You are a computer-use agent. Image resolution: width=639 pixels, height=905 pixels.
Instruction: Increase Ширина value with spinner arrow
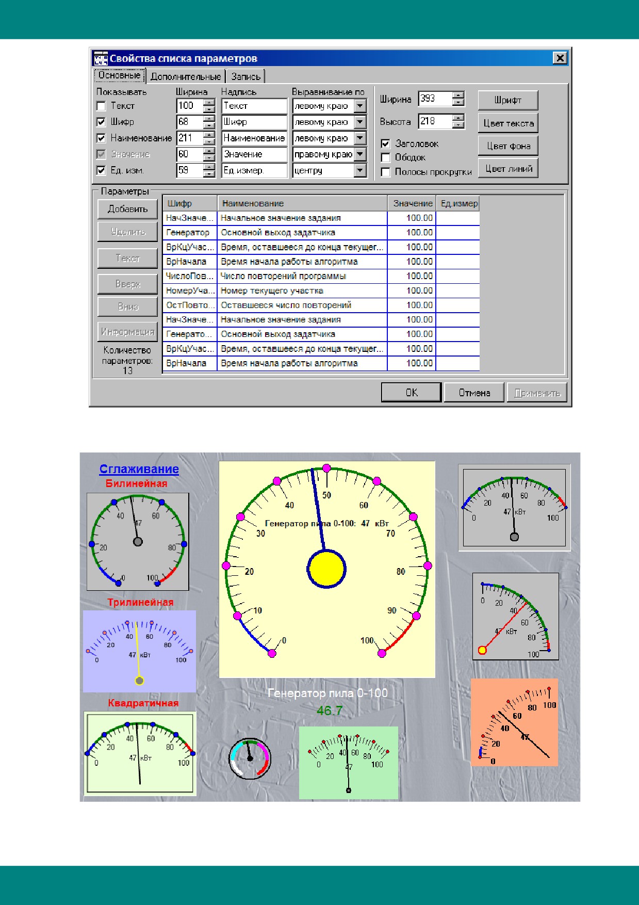pyautogui.click(x=458, y=95)
